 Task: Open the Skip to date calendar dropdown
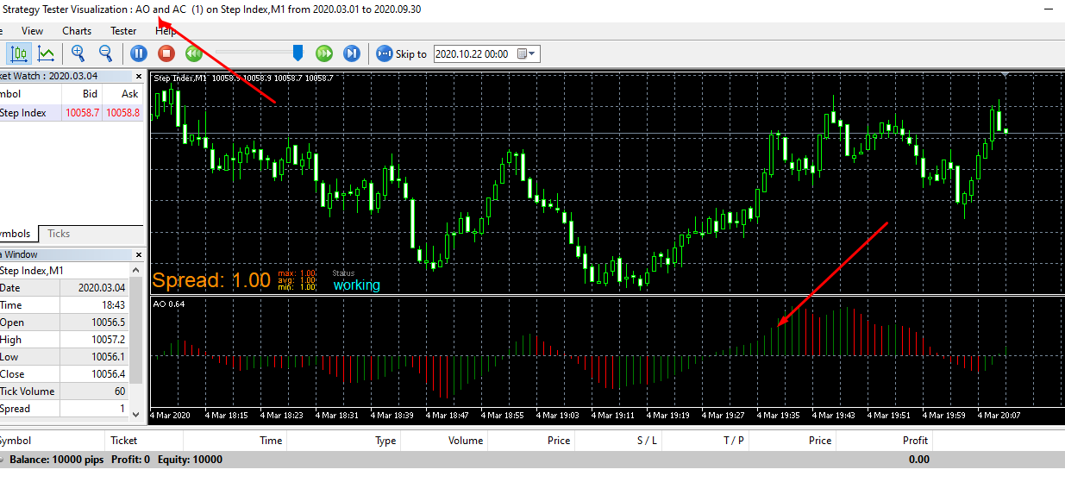(x=526, y=53)
